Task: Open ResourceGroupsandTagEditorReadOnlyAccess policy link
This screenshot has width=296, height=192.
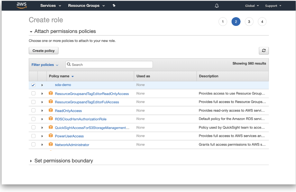Action: pyautogui.click(x=92, y=94)
